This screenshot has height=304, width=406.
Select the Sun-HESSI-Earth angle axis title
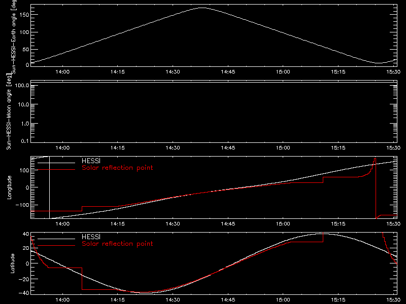pos(14,36)
